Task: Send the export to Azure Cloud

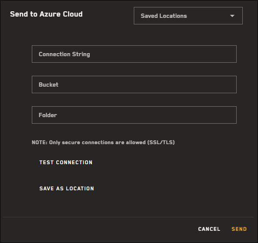Action: (239, 229)
